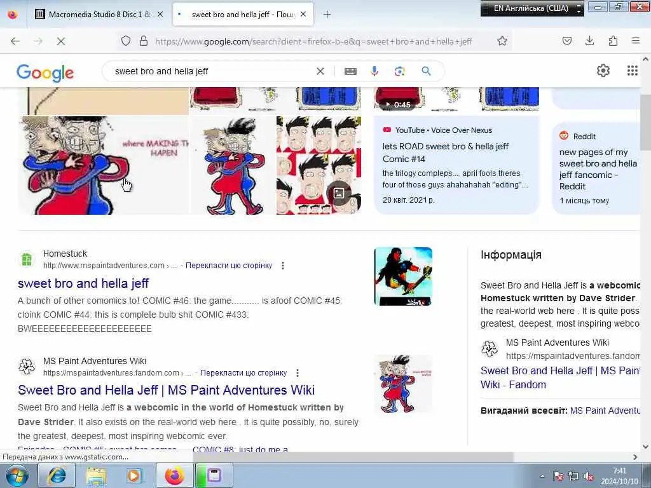Play the 0:45 video thumbnail
The width and height of the screenshot is (651, 488).
456,99
